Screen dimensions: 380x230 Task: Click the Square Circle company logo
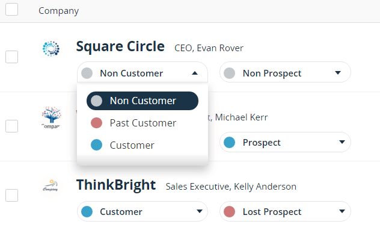coord(51,49)
